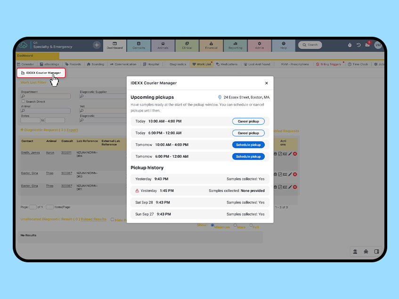Open the history clock icon in header
399x299 pixels.
tap(358, 45)
